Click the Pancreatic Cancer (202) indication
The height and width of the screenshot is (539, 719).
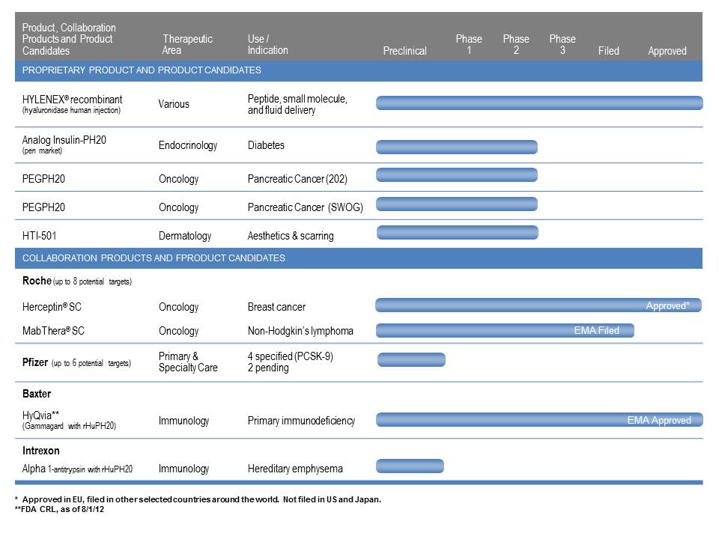coord(297,179)
